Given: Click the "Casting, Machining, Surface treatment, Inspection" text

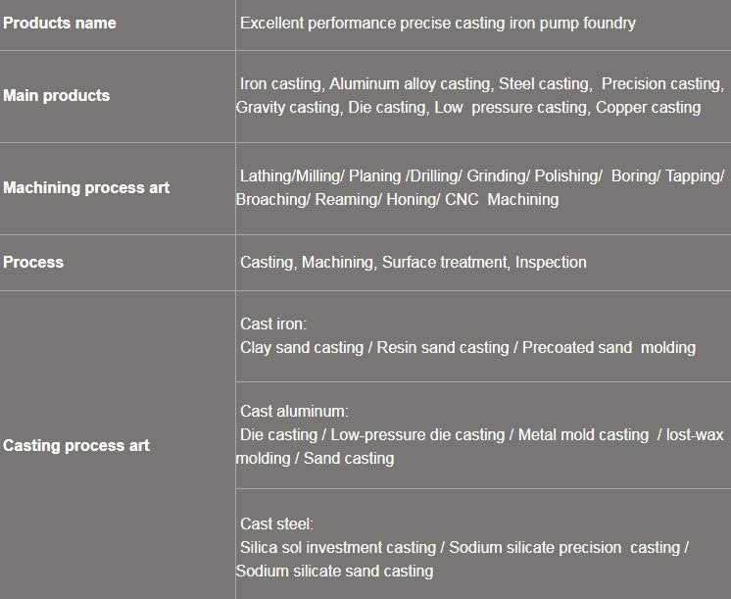Looking at the screenshot, I should pyautogui.click(x=413, y=262).
